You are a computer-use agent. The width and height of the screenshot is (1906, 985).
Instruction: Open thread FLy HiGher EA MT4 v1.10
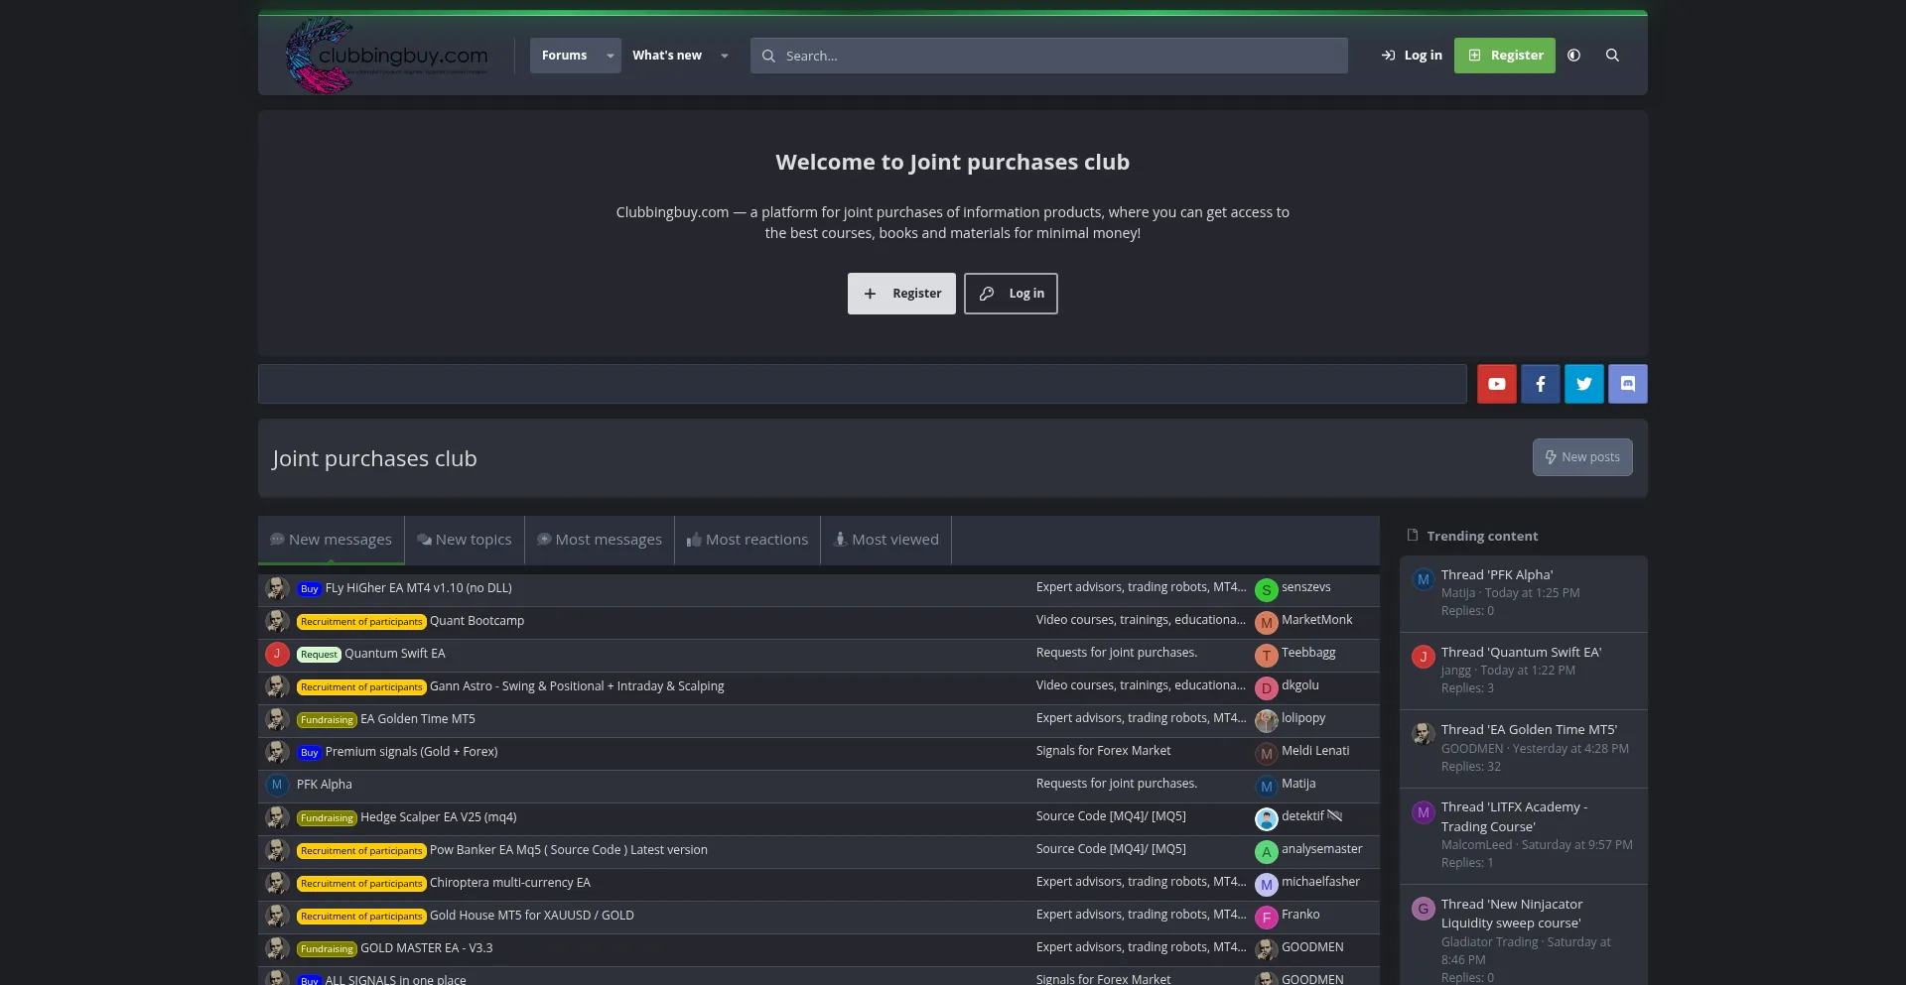coord(419,588)
